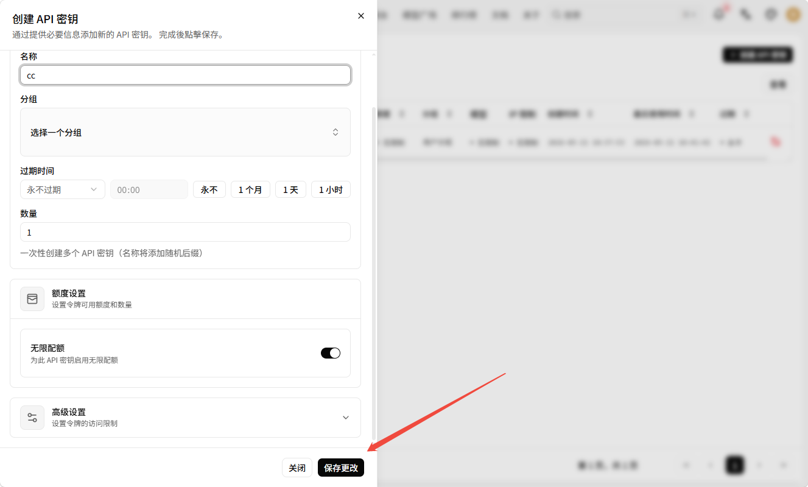Click the red icon in the table row
This screenshot has height=487, width=808.
pyautogui.click(x=776, y=142)
